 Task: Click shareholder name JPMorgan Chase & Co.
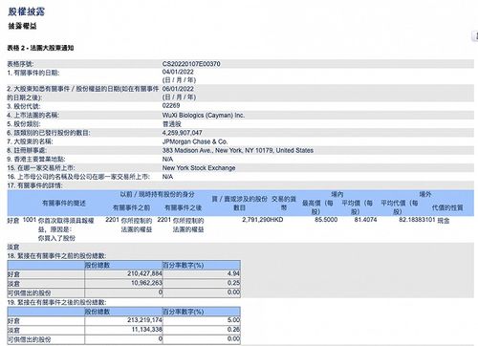(195, 141)
